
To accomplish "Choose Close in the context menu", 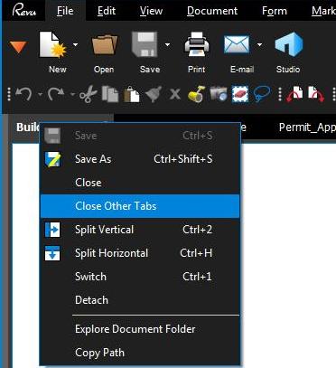I will [140, 183].
